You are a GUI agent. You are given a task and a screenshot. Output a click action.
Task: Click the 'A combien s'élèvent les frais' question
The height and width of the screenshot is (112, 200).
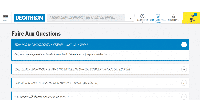tap(42, 97)
